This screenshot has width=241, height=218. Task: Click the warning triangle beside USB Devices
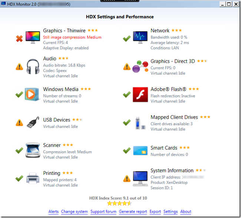coord(19,123)
